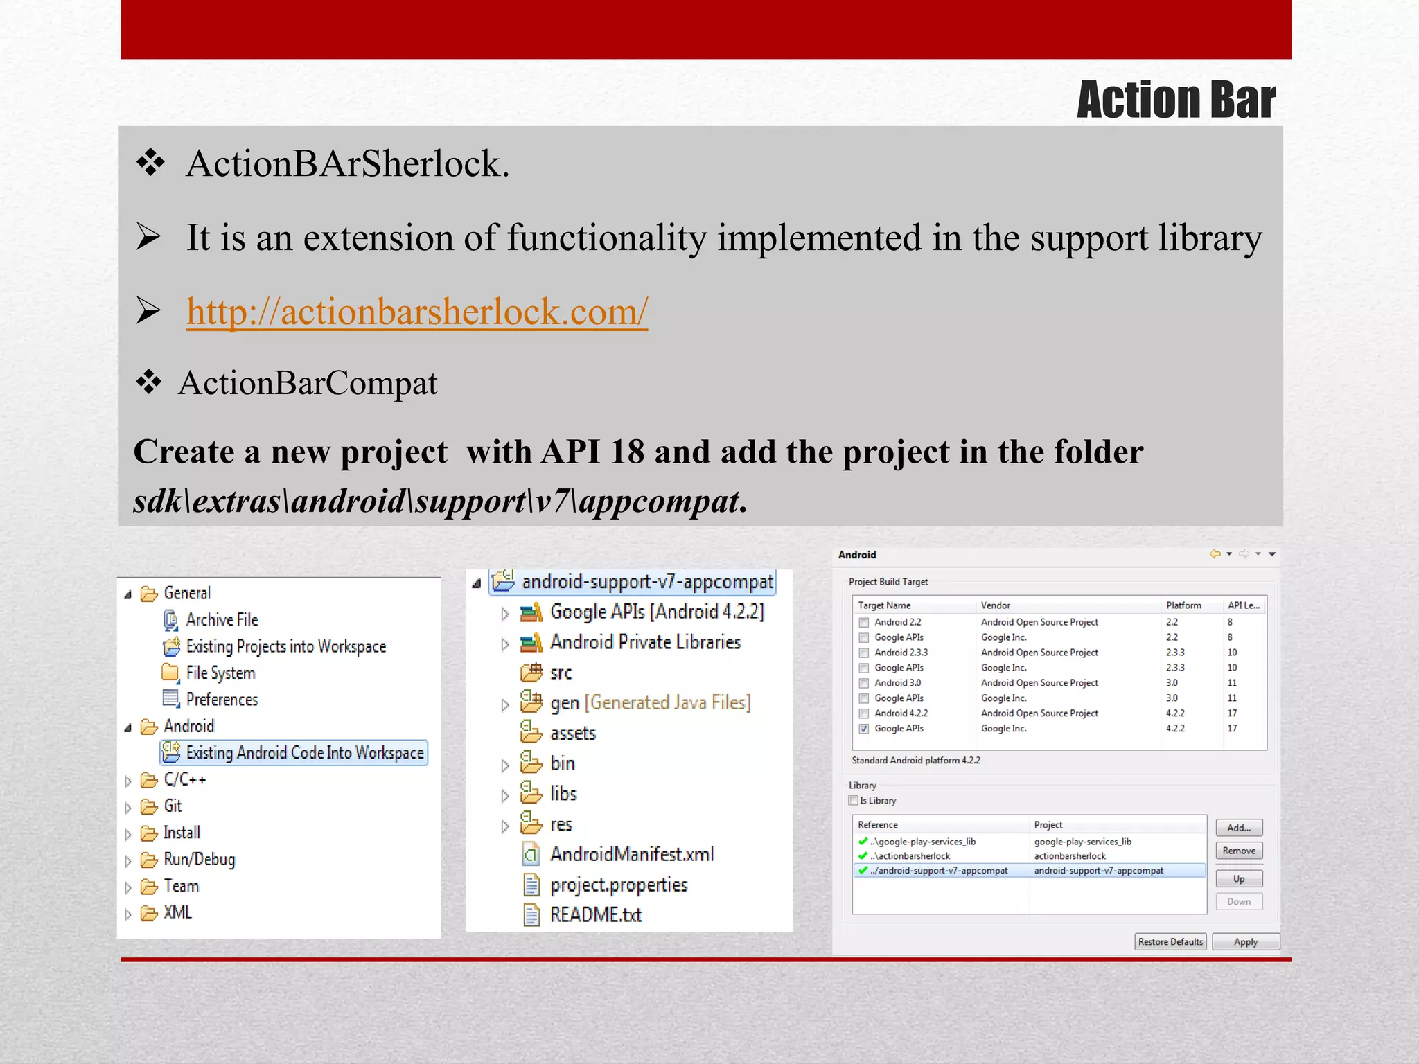Click the Platform column header
Screen dimensions: 1419x1064
click(x=1192, y=605)
